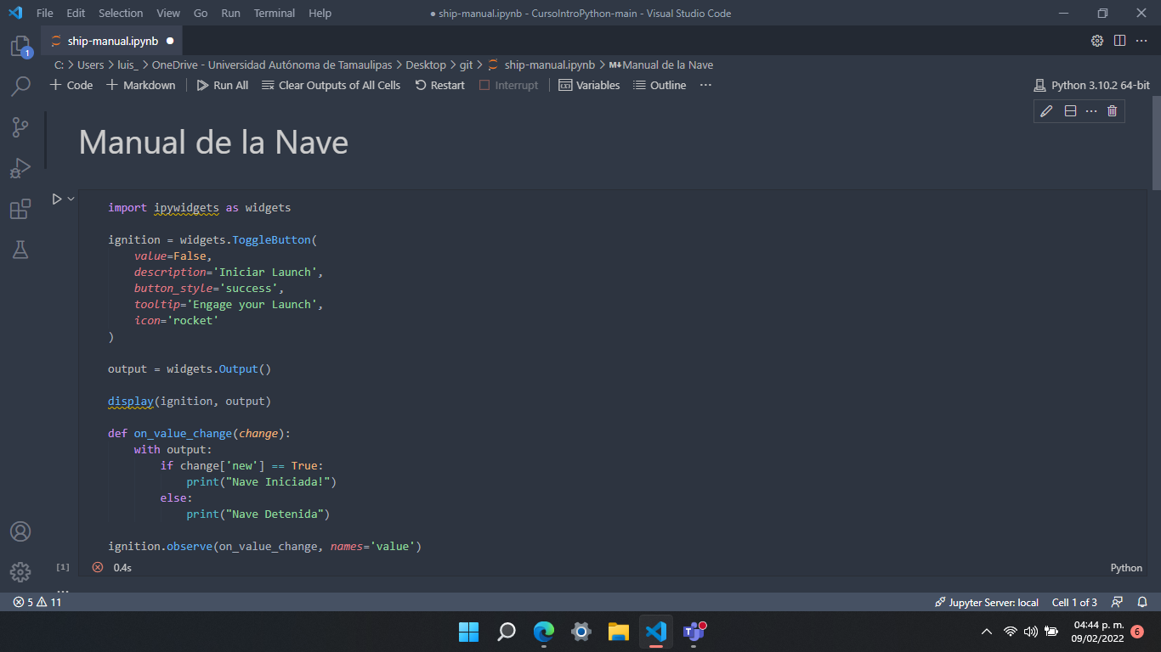Image resolution: width=1161 pixels, height=652 pixels.
Task: Open Windows taskbar Search
Action: pyautogui.click(x=507, y=632)
